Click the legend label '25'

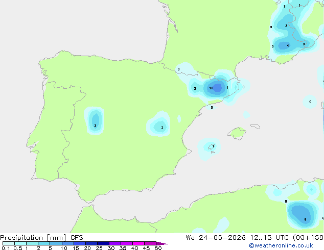pyautogui.click(x=99, y=248)
